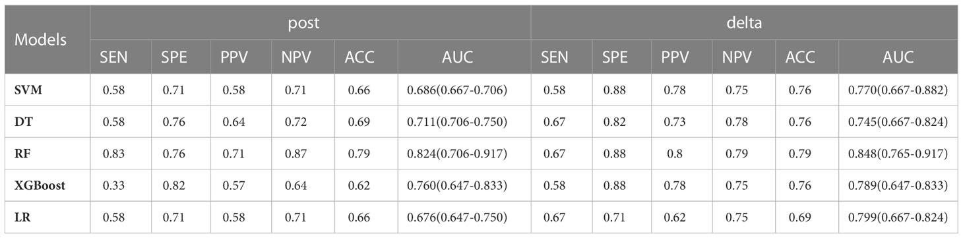Viewport: 963px width, 238px height.
Task: Click the DT row label
Action: coord(22,121)
